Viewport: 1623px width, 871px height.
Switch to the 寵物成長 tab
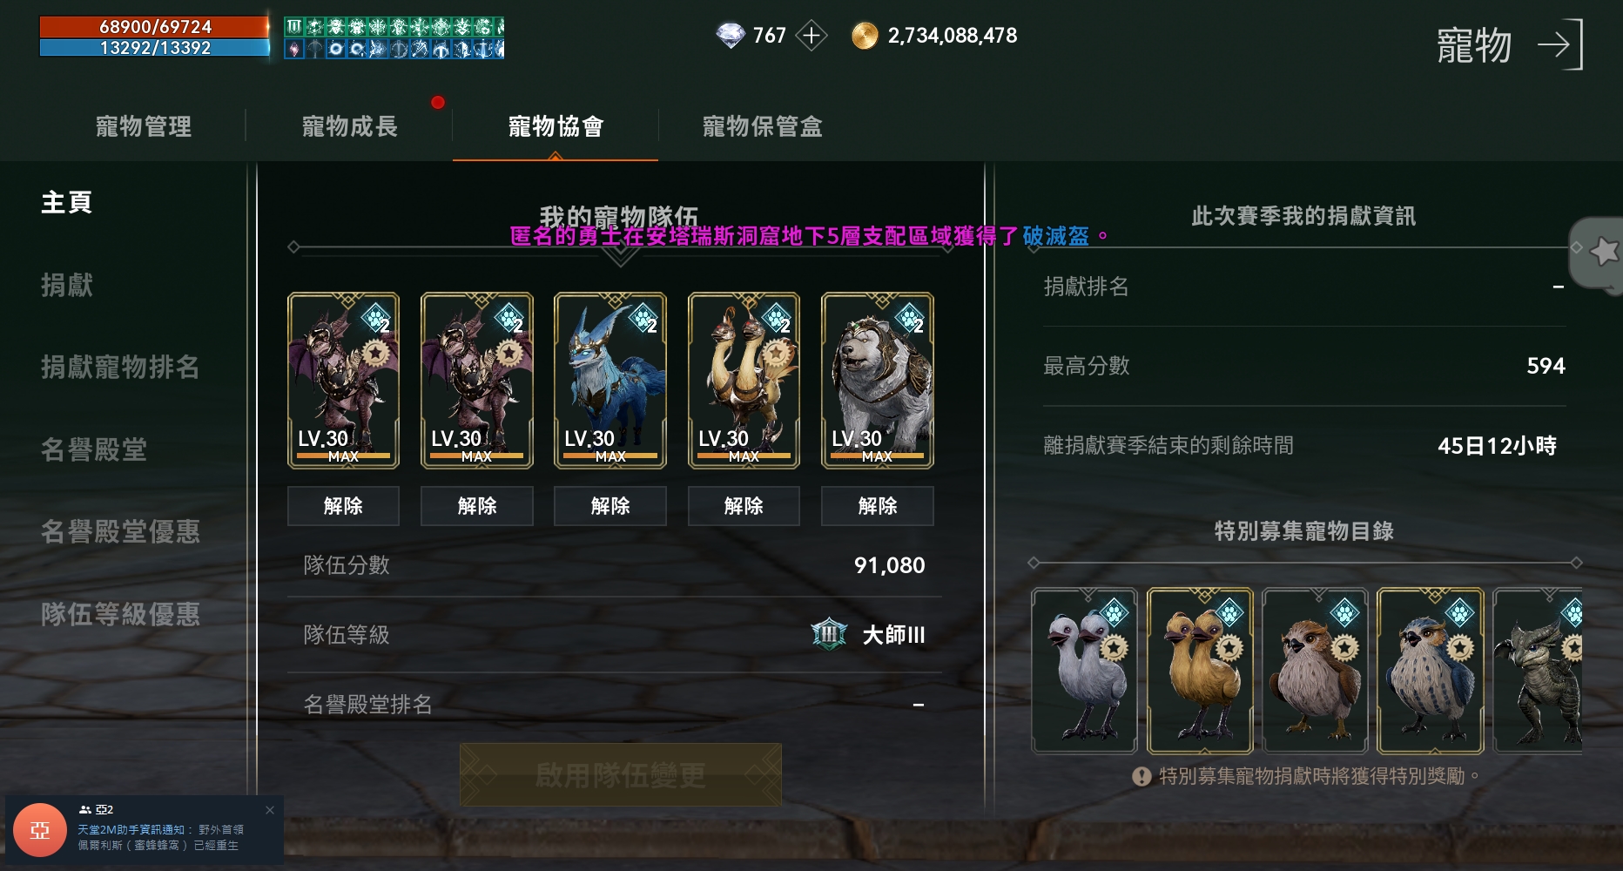[350, 126]
